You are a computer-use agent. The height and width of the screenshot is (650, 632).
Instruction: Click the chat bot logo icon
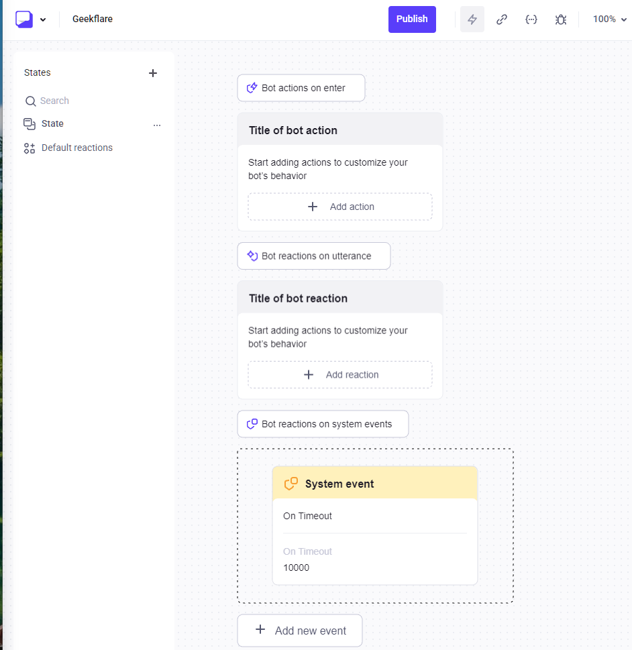point(24,19)
